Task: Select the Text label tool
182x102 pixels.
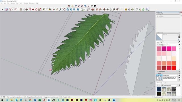Action: click(x=47, y=9)
